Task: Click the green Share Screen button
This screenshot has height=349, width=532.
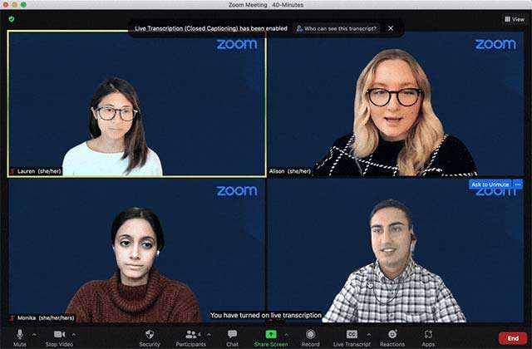Action: pos(271,338)
